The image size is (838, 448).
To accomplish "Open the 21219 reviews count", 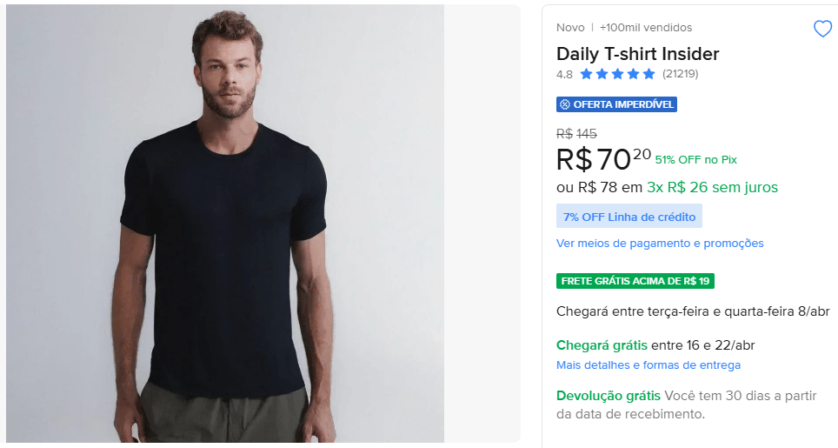I will [680, 75].
